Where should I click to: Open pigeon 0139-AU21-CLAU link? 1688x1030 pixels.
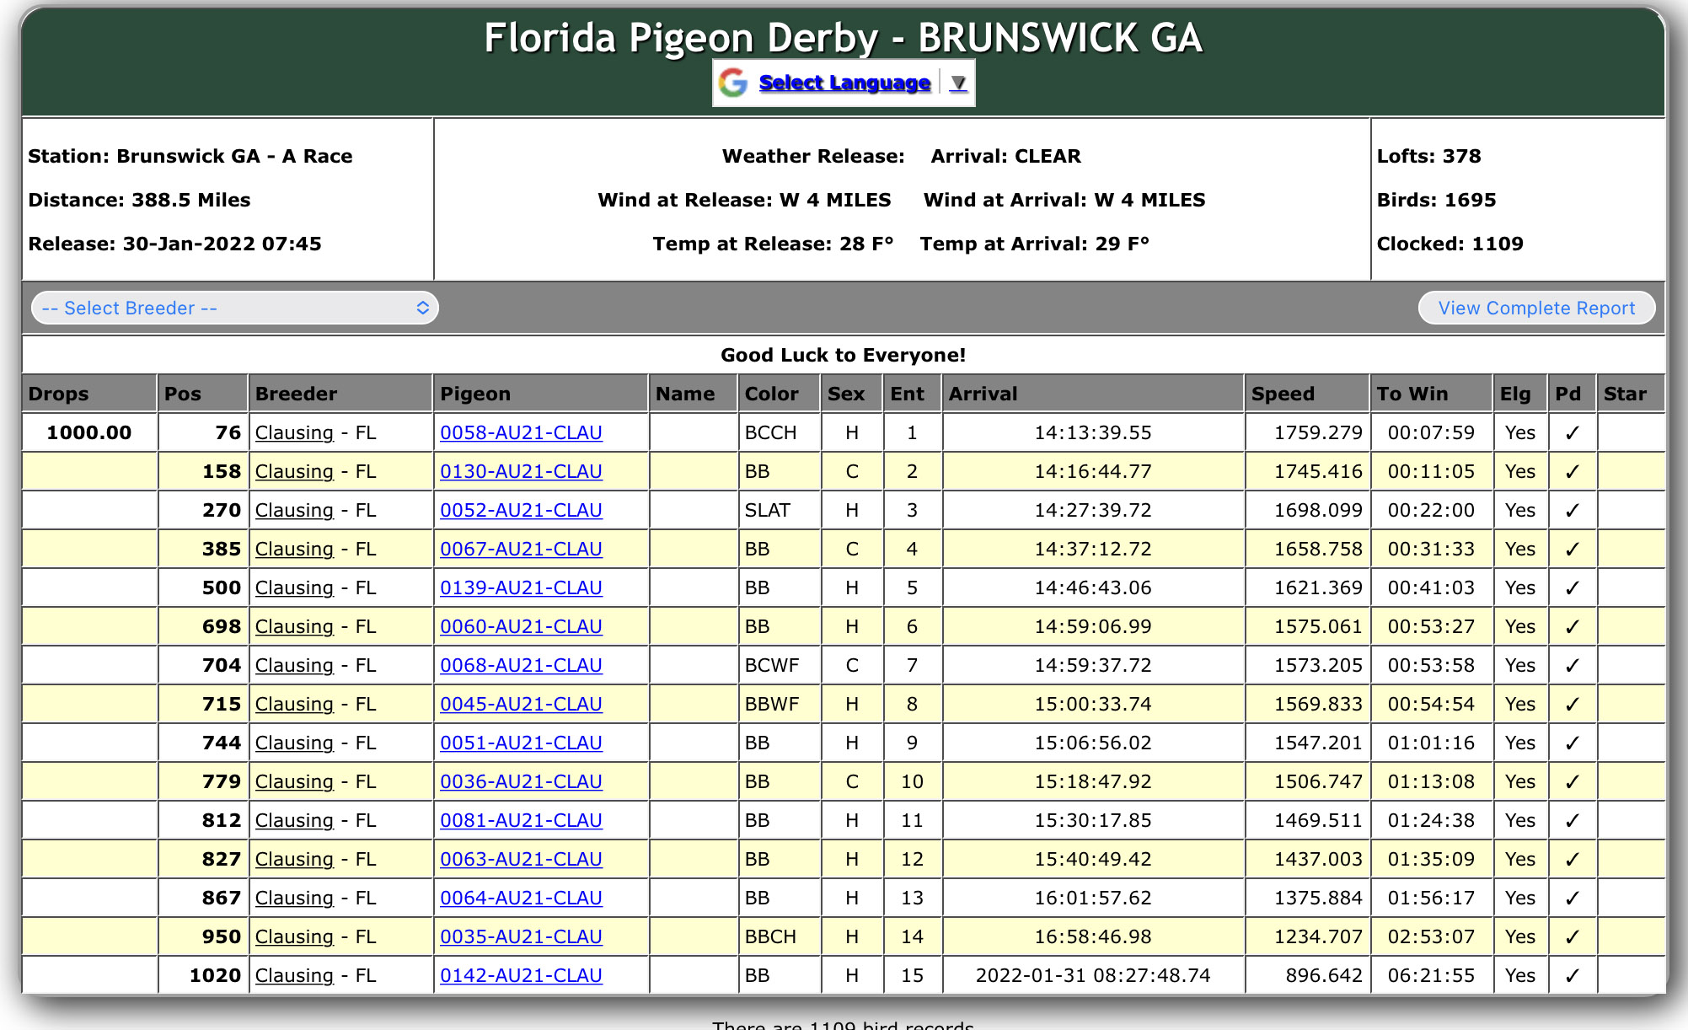pos(521,587)
